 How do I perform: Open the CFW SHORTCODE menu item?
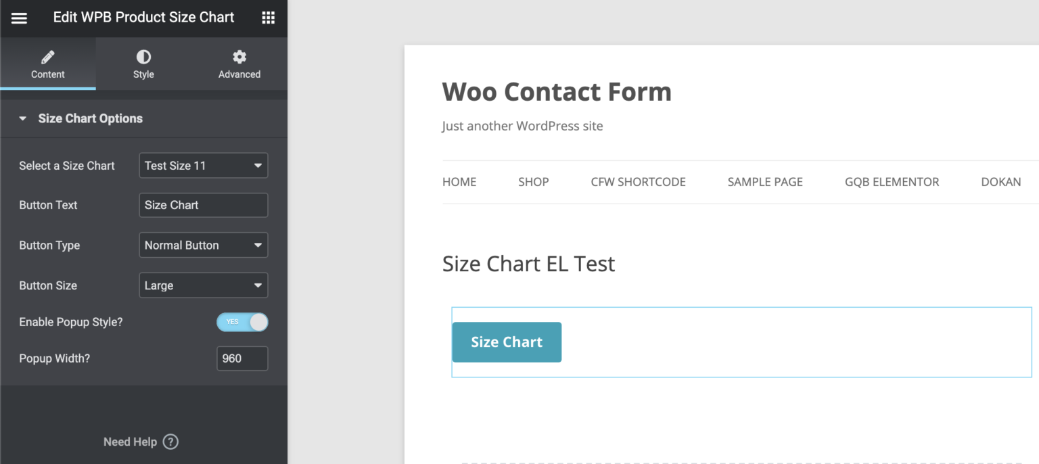pyautogui.click(x=638, y=181)
